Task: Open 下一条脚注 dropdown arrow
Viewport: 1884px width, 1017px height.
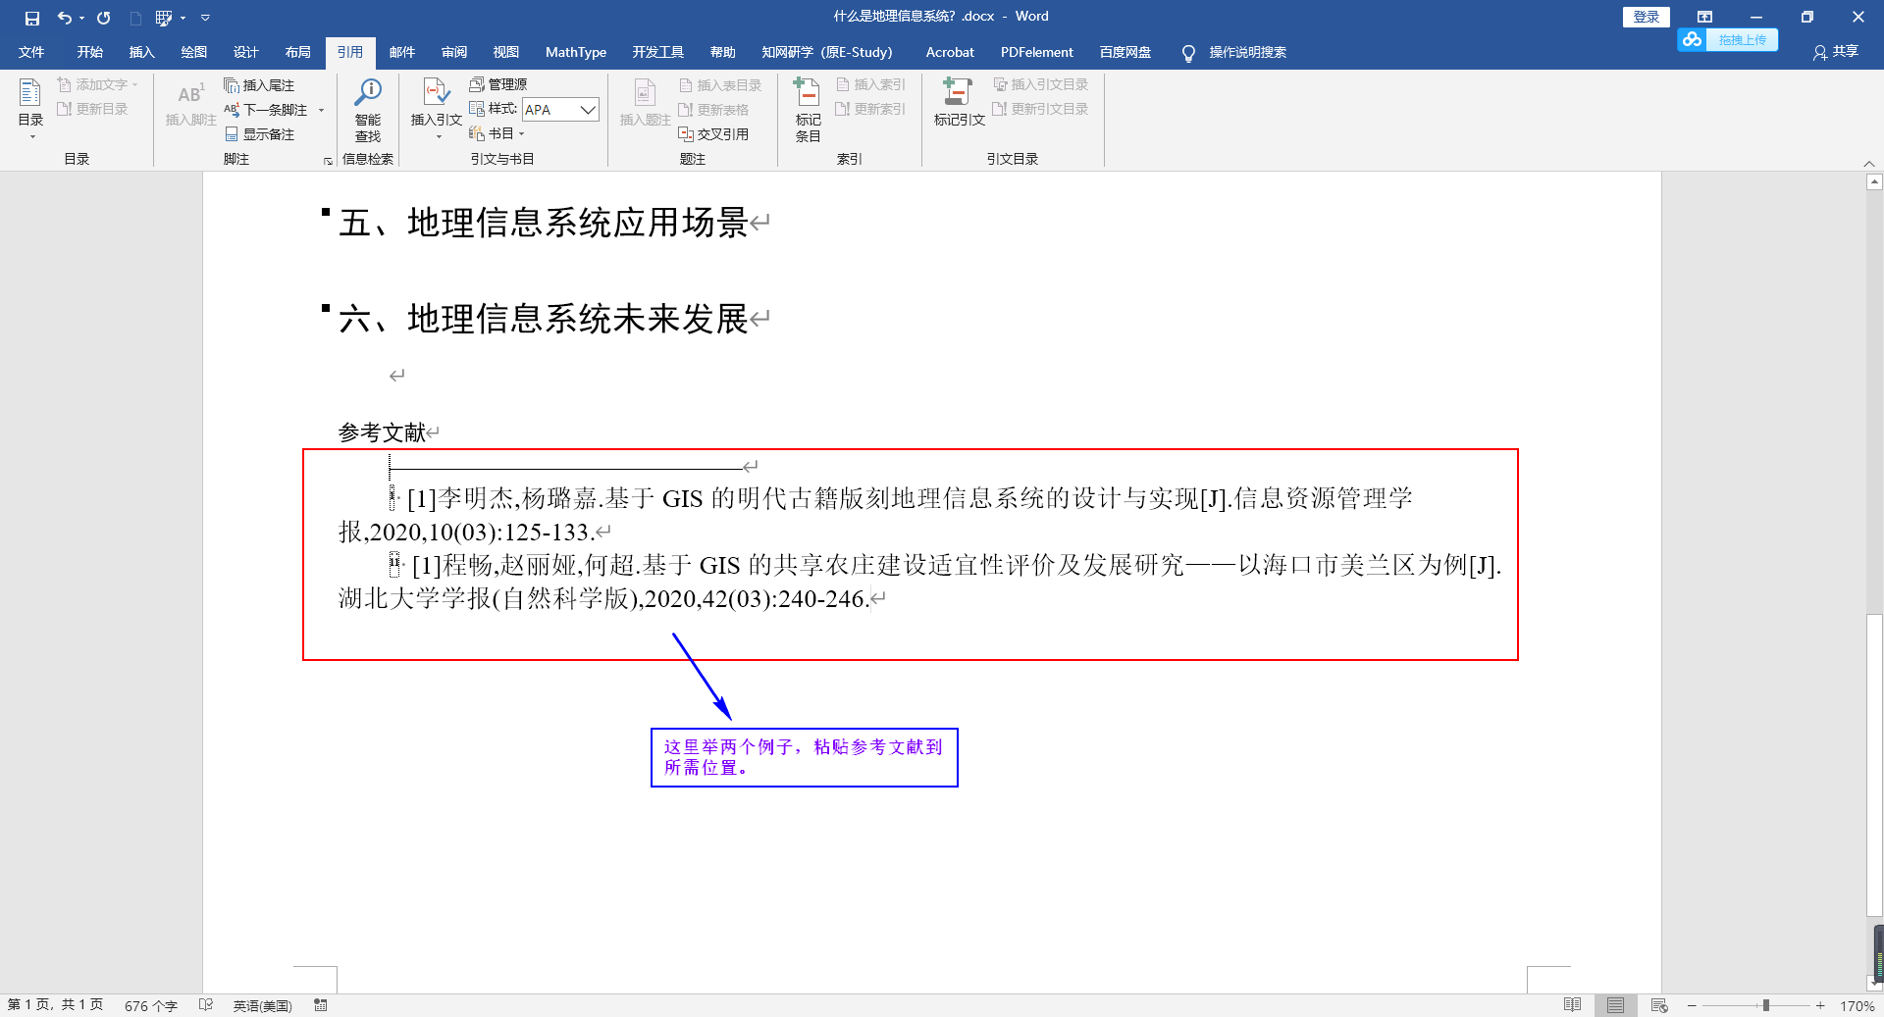Action: point(321,110)
